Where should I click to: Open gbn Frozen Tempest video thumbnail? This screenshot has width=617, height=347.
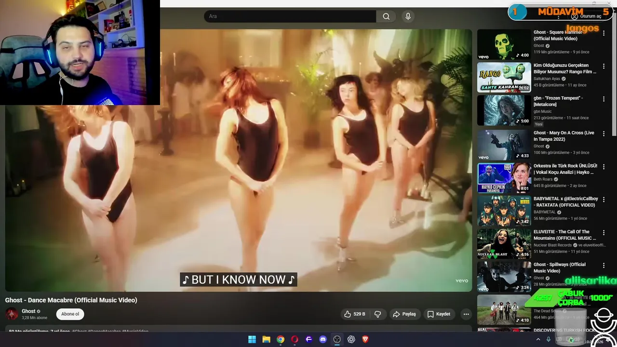pos(504,110)
